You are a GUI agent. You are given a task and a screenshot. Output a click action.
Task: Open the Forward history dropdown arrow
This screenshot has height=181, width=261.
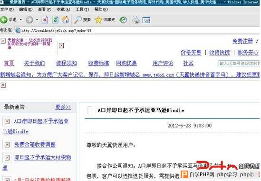(x=37, y=19)
